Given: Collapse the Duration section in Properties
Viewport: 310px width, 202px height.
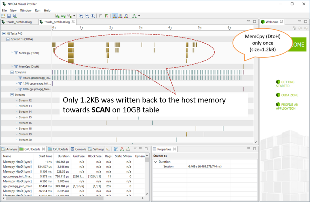Looking at the screenshot, I should click(156, 162).
